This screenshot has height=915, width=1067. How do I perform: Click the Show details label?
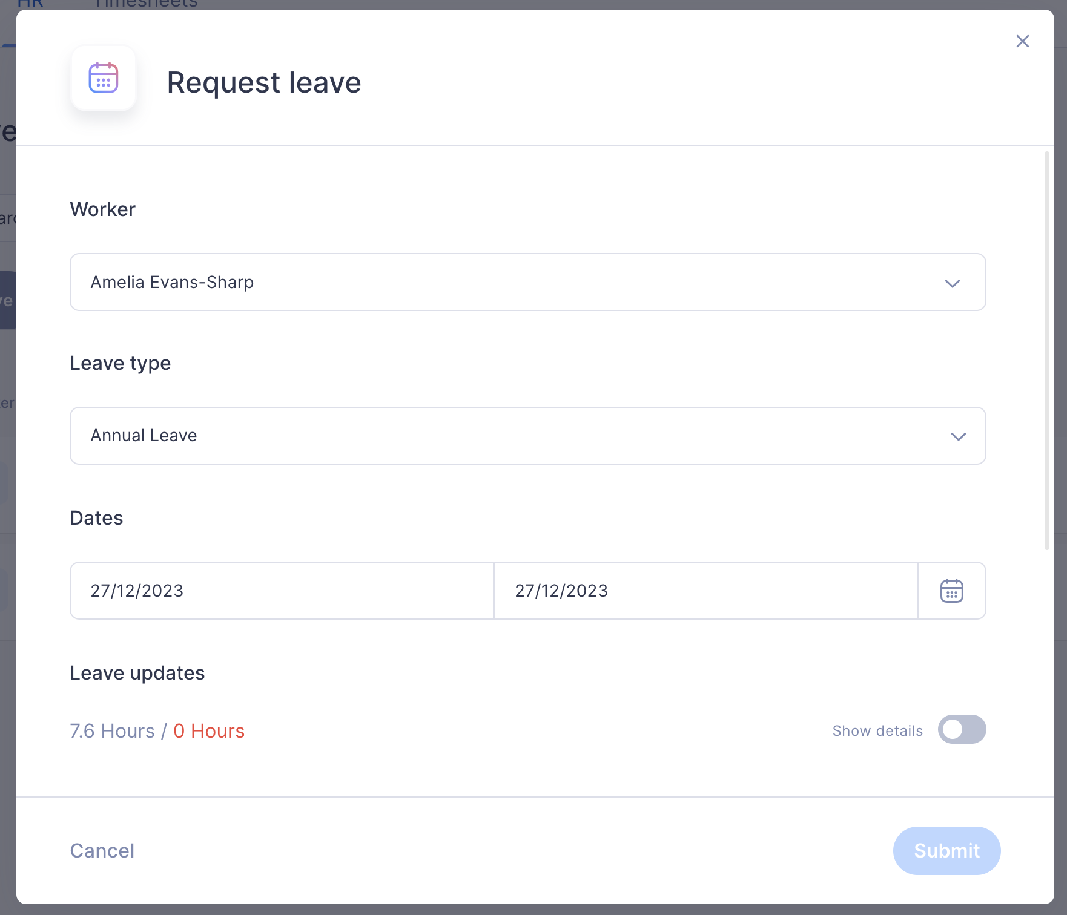877,730
